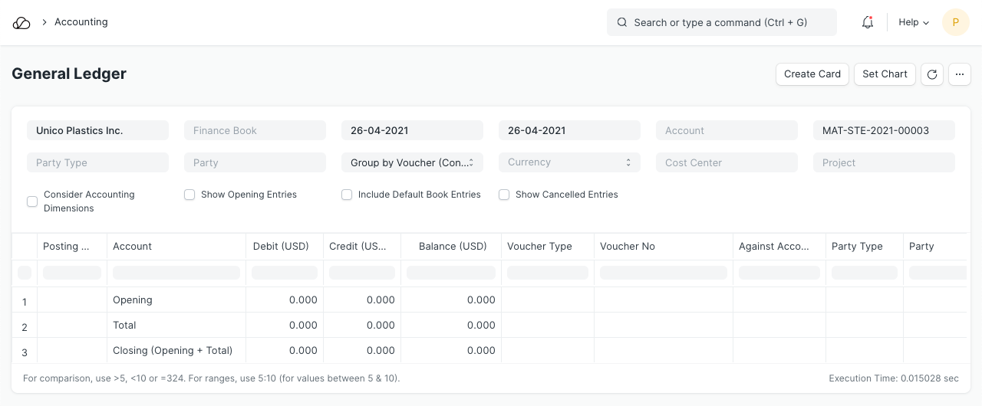Open the Group by Voucher dropdown
Image resolution: width=982 pixels, height=406 pixels.
coord(412,162)
